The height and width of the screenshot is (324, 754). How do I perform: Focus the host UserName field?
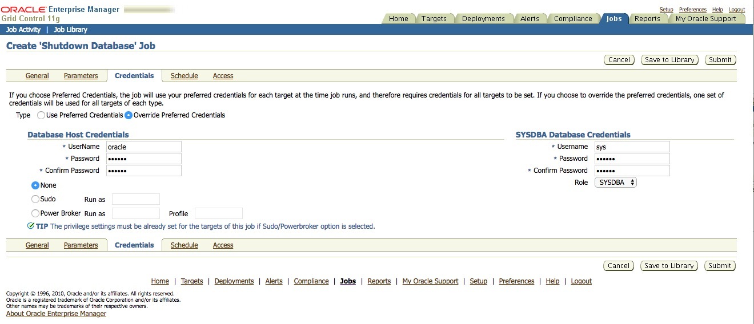[144, 147]
